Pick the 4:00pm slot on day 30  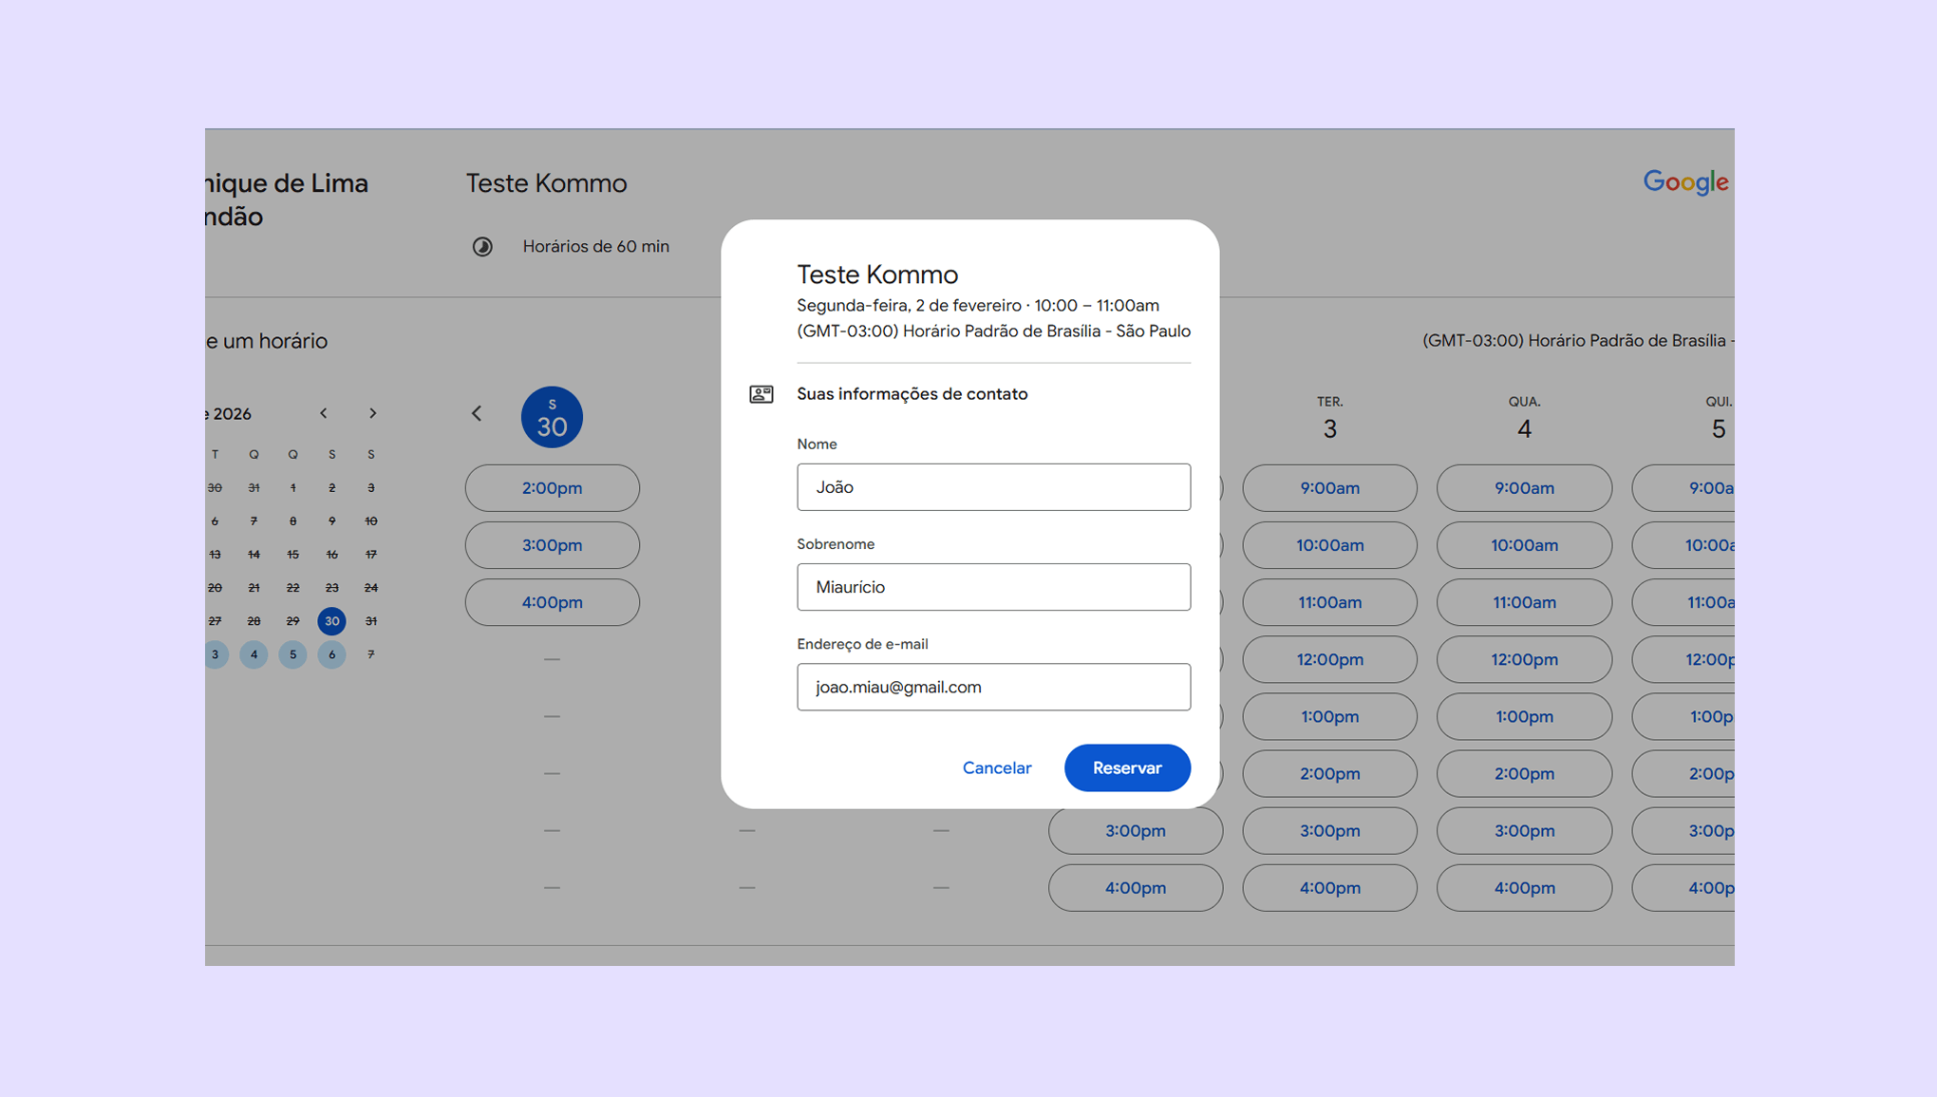pos(552,602)
